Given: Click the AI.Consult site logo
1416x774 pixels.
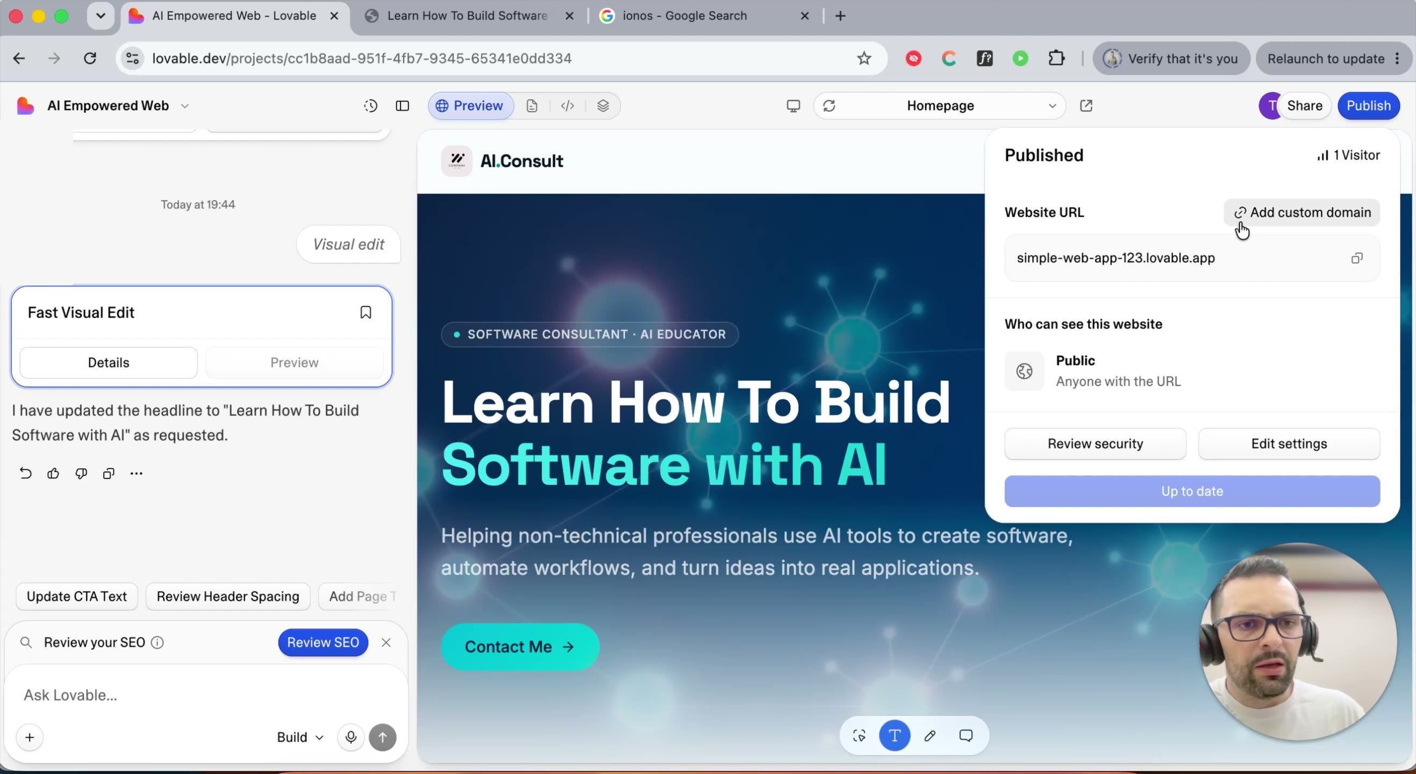Looking at the screenshot, I should (503, 161).
